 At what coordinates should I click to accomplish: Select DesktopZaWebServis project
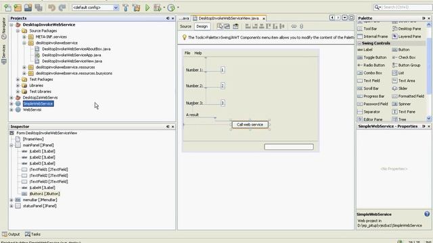[40, 97]
